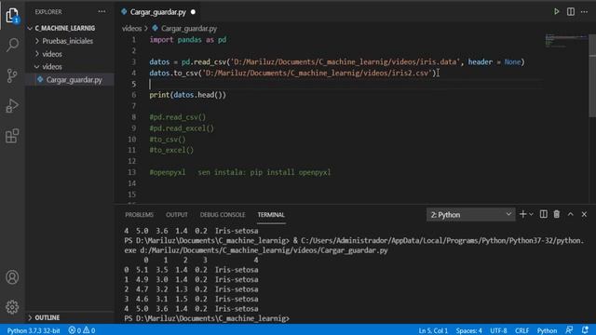596x335 pixels.
Task: Click errors count in status bar
Action: tap(74, 330)
